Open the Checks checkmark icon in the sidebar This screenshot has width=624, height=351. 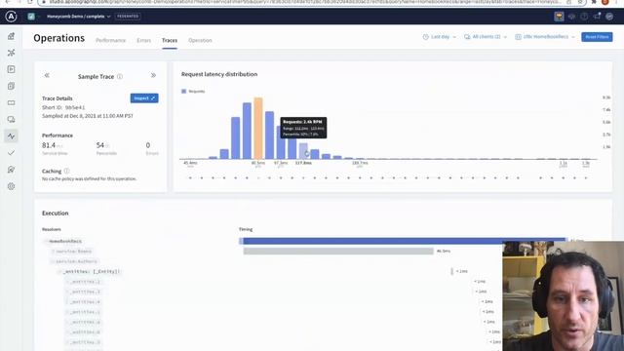coord(11,153)
